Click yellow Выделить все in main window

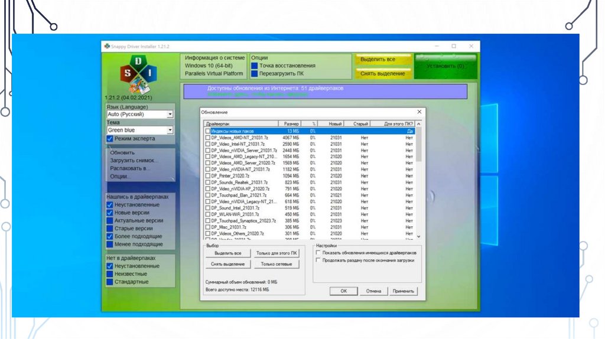383,60
